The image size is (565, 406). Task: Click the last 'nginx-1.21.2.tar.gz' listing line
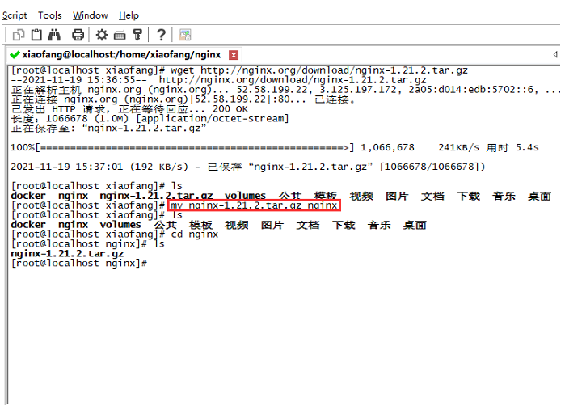67,254
